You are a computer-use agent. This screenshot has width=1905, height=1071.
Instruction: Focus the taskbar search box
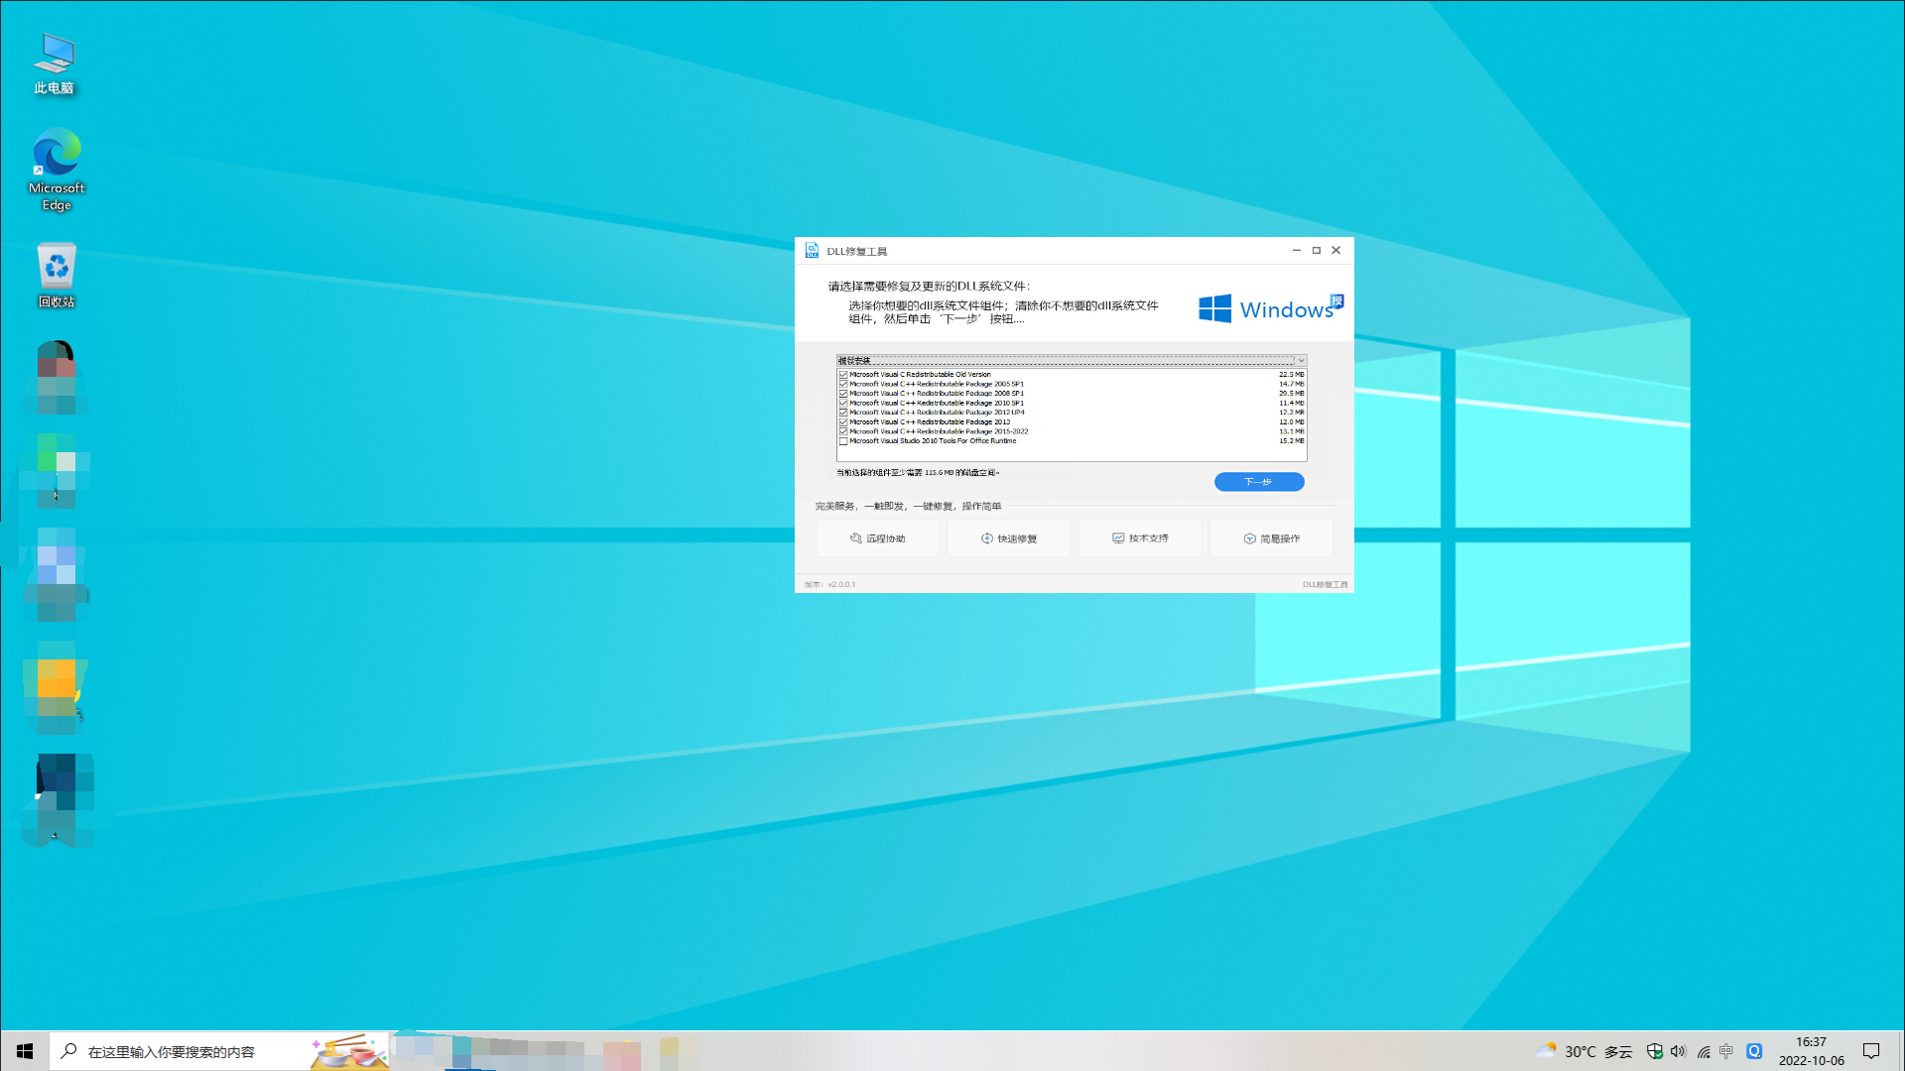(218, 1051)
